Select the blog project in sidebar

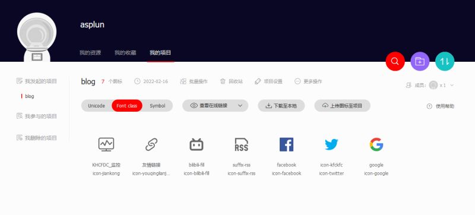[29, 96]
